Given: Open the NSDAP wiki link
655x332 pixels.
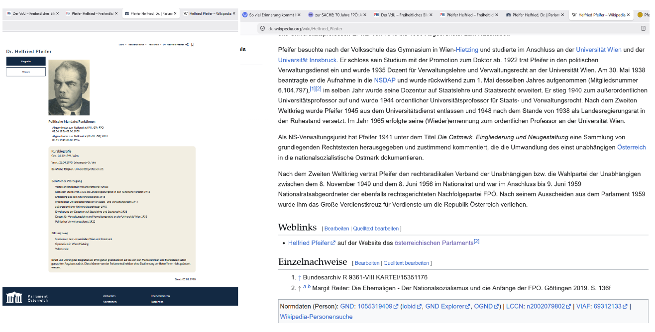Looking at the screenshot, I should click(x=384, y=80).
